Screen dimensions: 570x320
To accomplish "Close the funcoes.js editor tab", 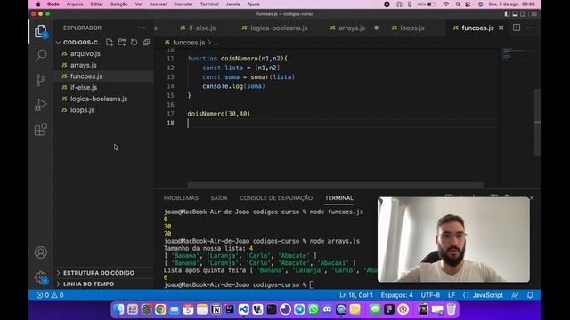I will 501,28.
